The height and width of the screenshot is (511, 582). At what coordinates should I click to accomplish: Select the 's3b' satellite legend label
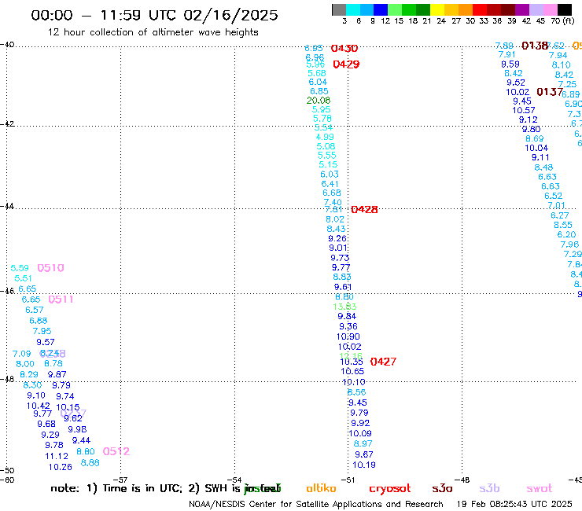point(489,488)
